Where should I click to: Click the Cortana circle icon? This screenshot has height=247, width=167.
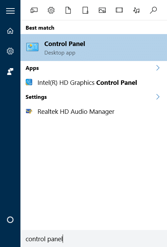click(10, 220)
